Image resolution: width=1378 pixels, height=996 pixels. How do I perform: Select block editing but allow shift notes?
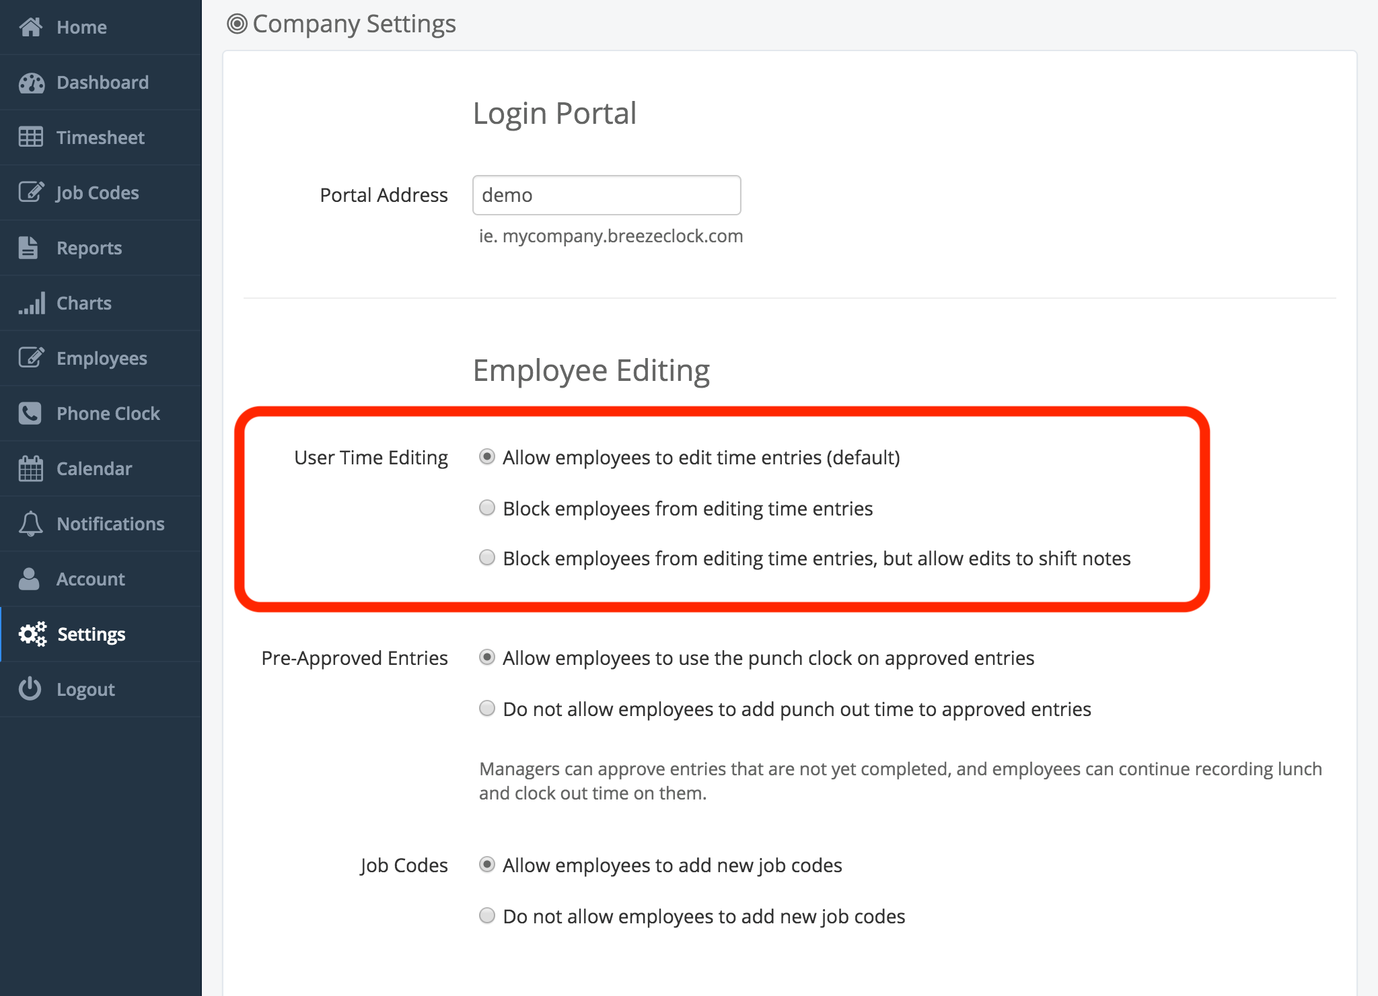(487, 558)
